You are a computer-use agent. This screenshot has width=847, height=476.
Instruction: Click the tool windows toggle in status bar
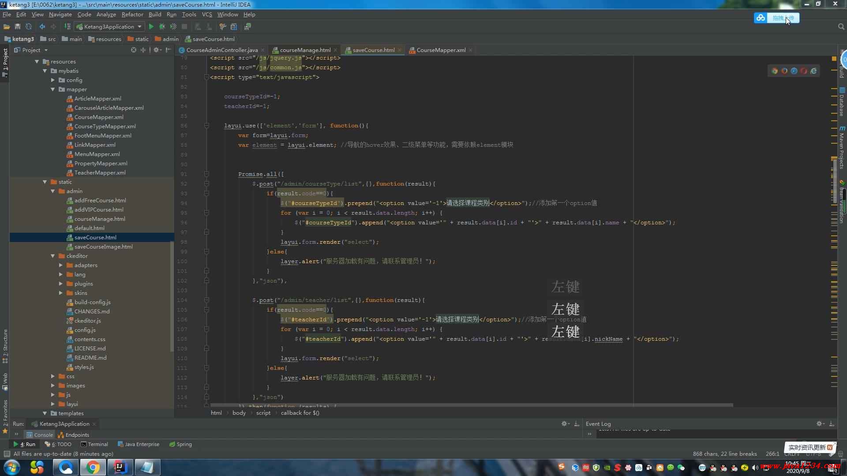(7, 454)
